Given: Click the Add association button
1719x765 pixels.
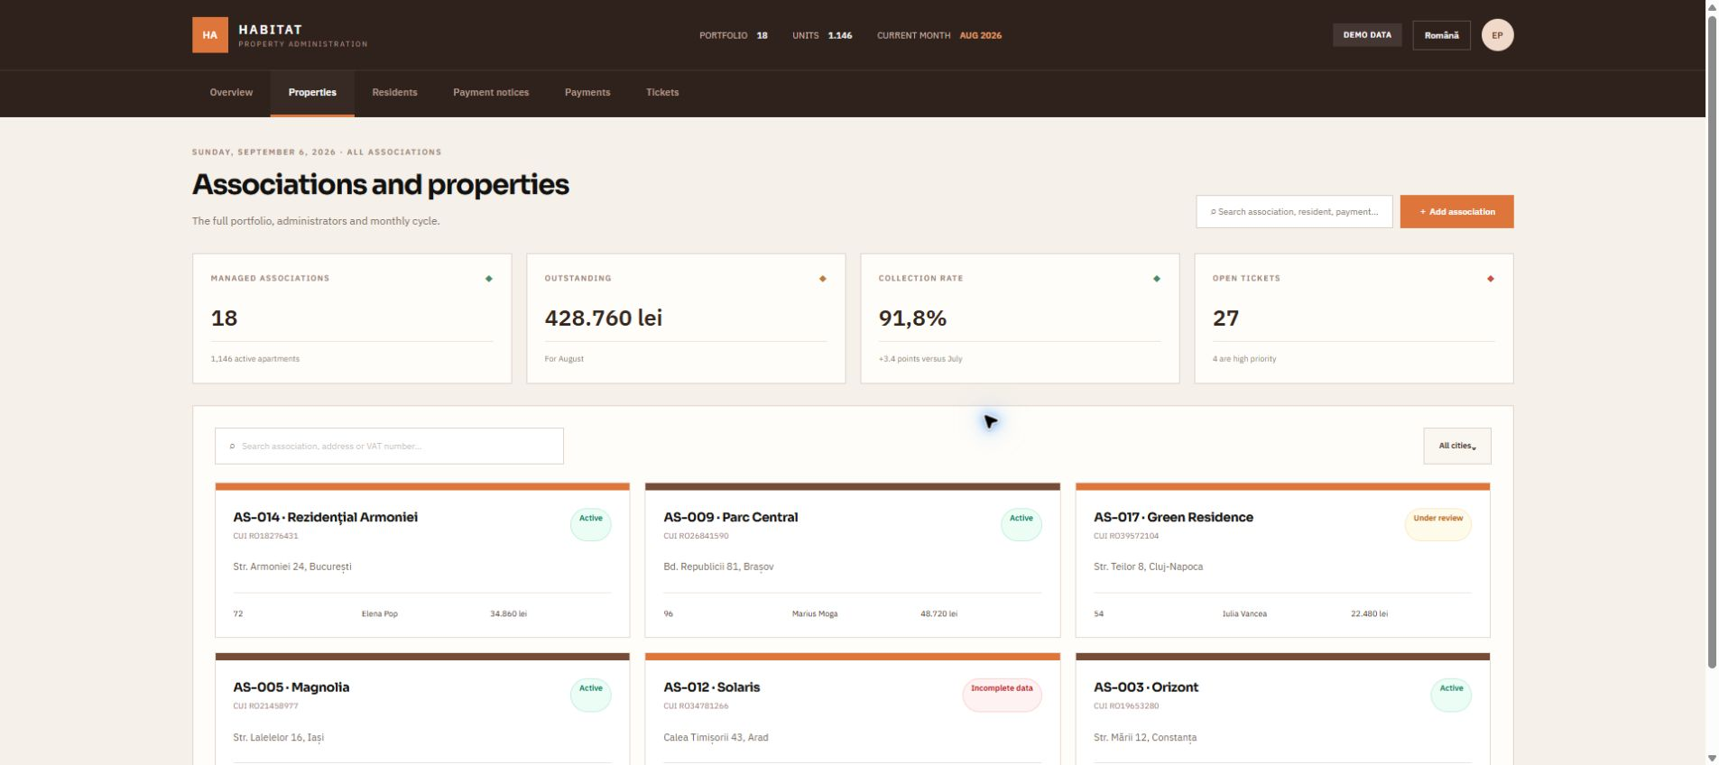Looking at the screenshot, I should (x=1456, y=212).
